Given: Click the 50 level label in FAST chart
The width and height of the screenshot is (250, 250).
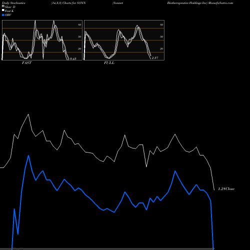Looking at the screenshot, I should click(x=79, y=36).
